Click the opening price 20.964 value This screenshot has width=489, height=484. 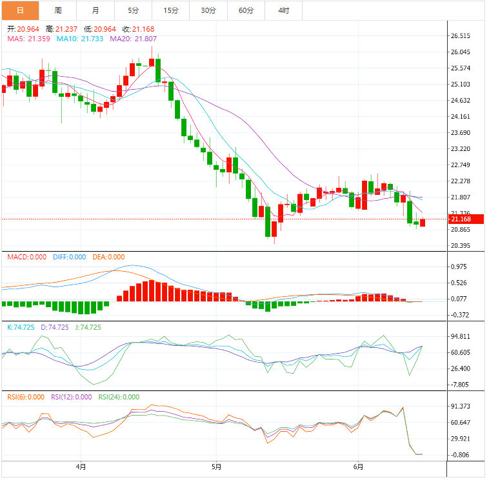[x=28, y=29]
